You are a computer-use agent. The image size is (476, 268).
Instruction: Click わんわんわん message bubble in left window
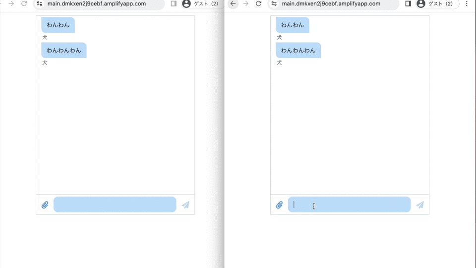(x=64, y=50)
